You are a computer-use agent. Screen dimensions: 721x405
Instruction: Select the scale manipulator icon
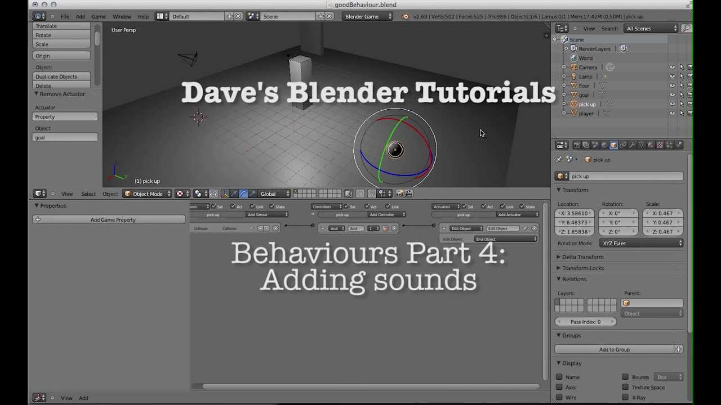(x=253, y=193)
